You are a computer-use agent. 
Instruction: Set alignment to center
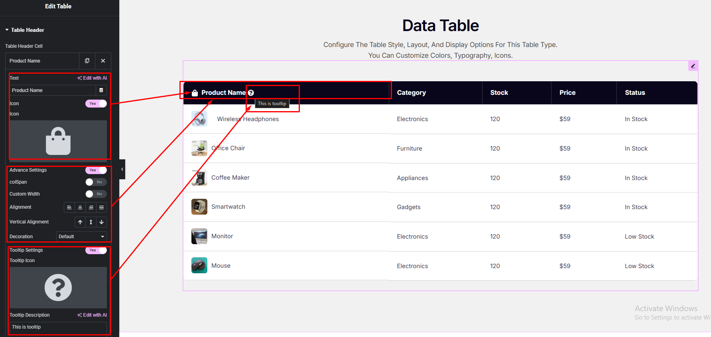coord(80,208)
